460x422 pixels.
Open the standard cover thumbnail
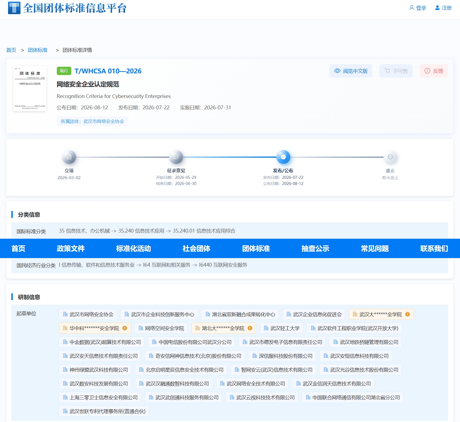(x=30, y=88)
